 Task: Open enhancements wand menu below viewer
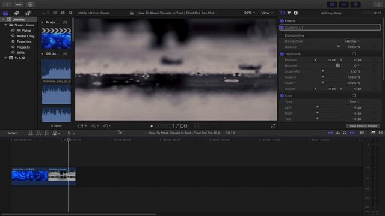[x=95, y=125]
